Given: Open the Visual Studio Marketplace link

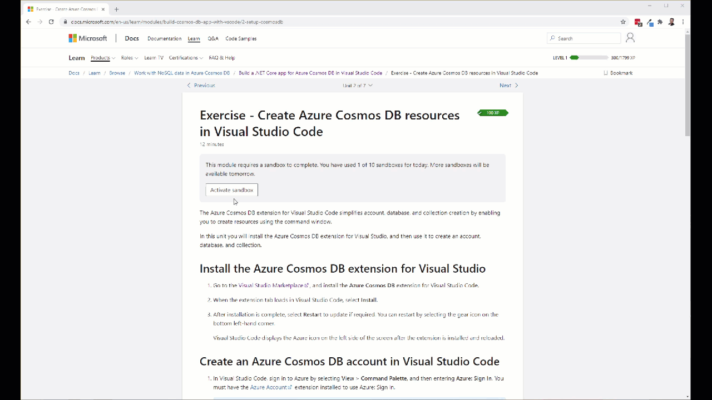Looking at the screenshot, I should click(x=273, y=286).
